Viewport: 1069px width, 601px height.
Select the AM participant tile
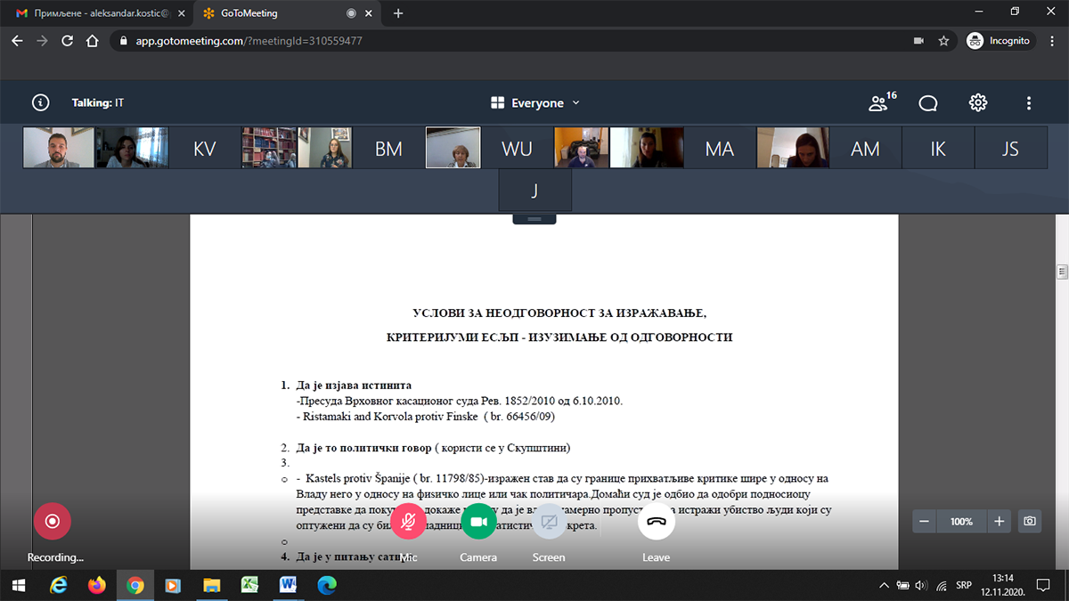pos(866,148)
